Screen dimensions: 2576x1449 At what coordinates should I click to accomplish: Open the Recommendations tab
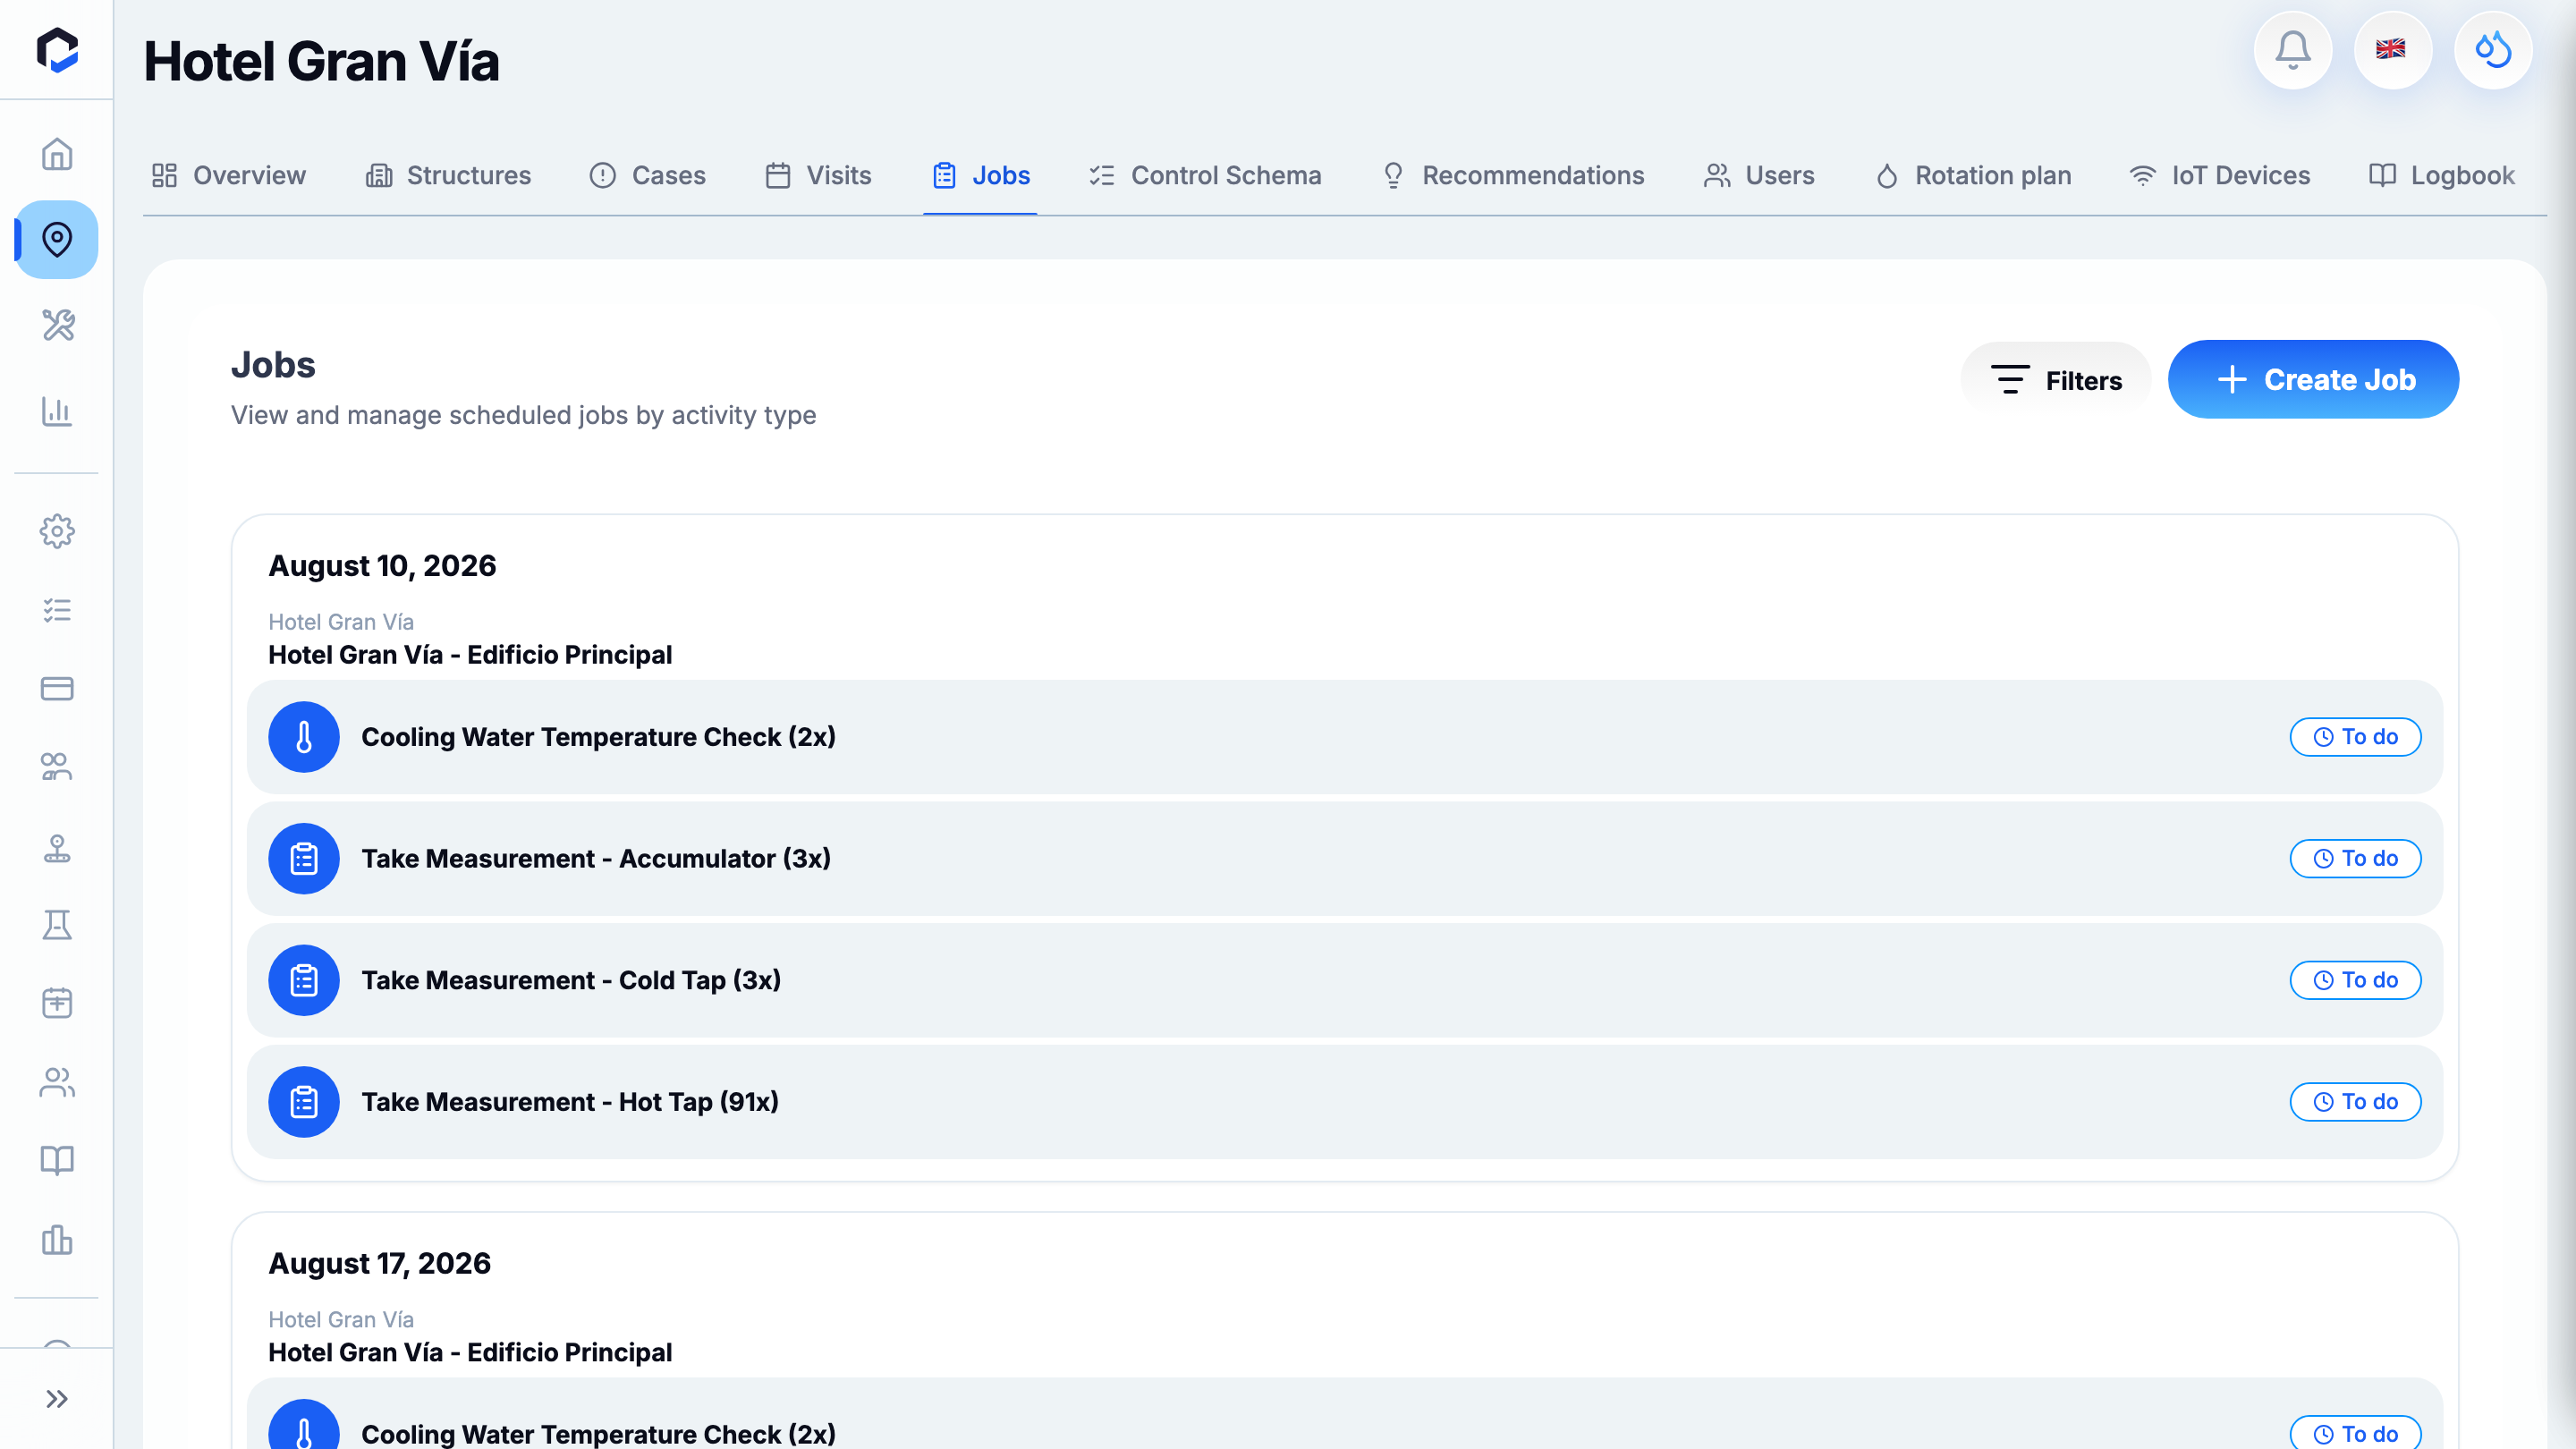[1512, 176]
